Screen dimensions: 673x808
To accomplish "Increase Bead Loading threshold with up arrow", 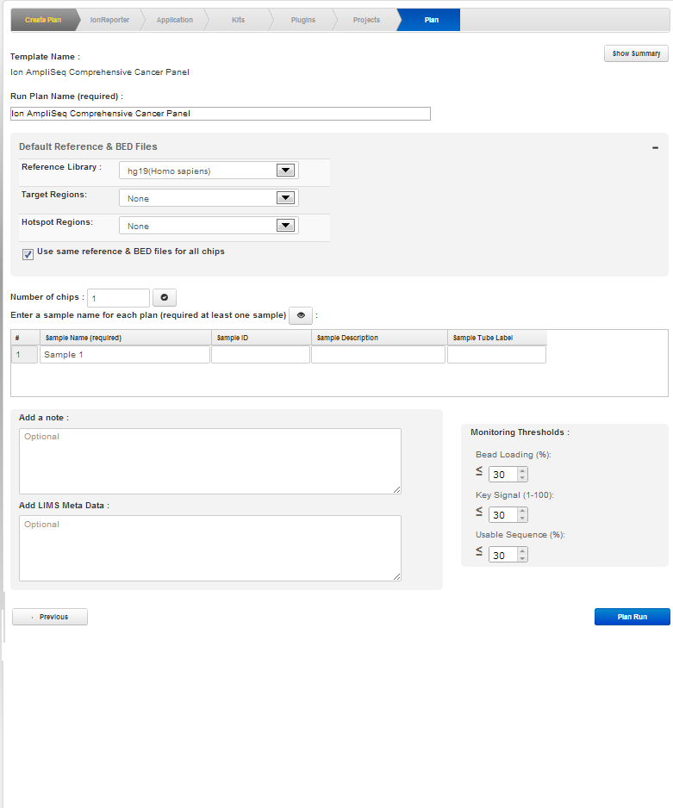I will coord(522,470).
